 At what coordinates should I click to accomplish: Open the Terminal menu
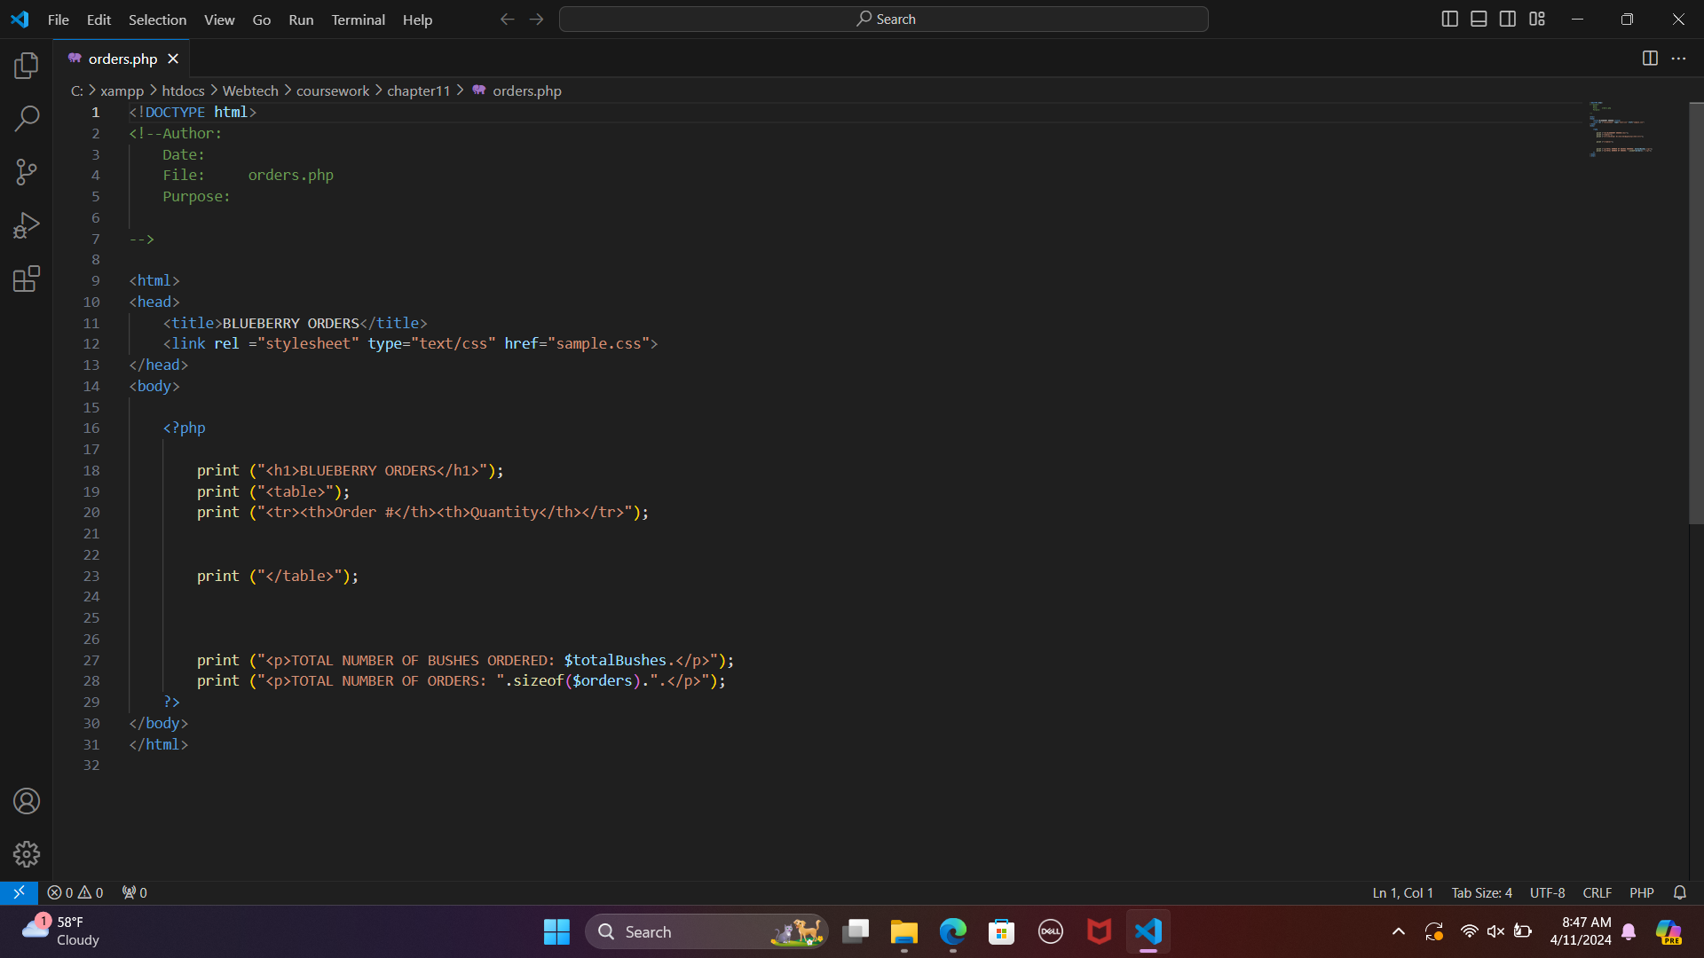pyautogui.click(x=358, y=20)
